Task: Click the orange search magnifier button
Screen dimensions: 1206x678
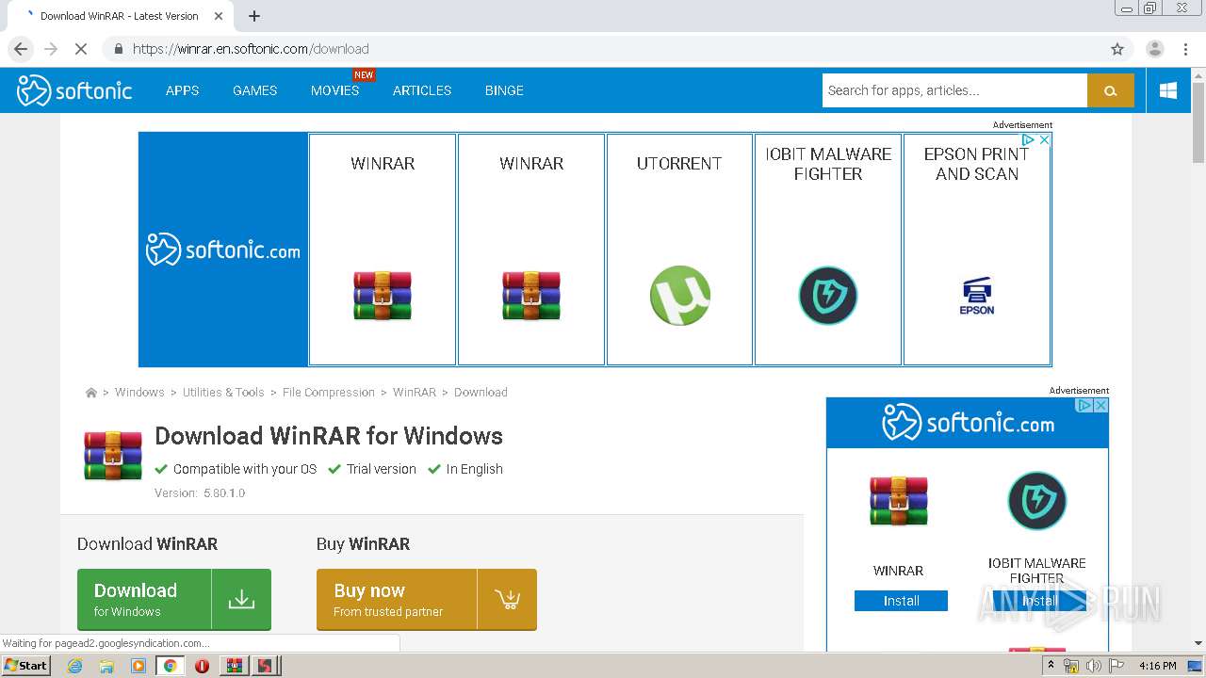Action: (1111, 90)
